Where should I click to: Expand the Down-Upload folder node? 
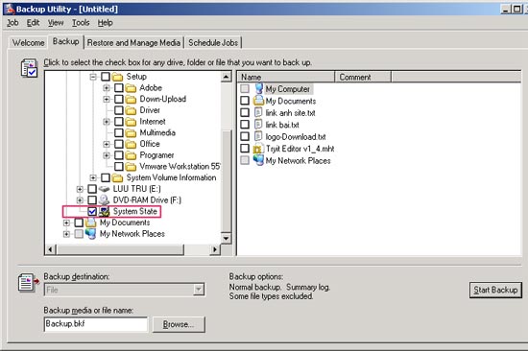107,100
